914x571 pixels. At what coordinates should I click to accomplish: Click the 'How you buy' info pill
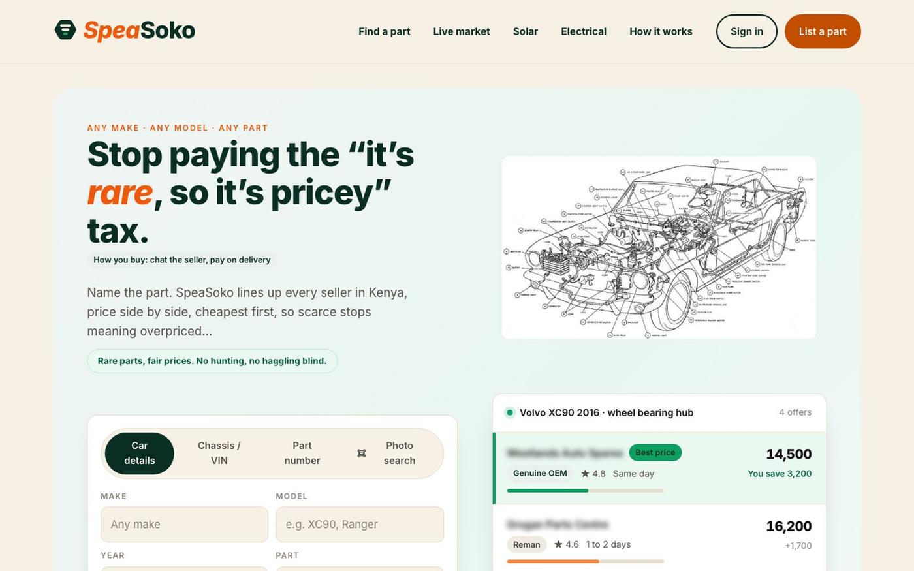coord(182,260)
